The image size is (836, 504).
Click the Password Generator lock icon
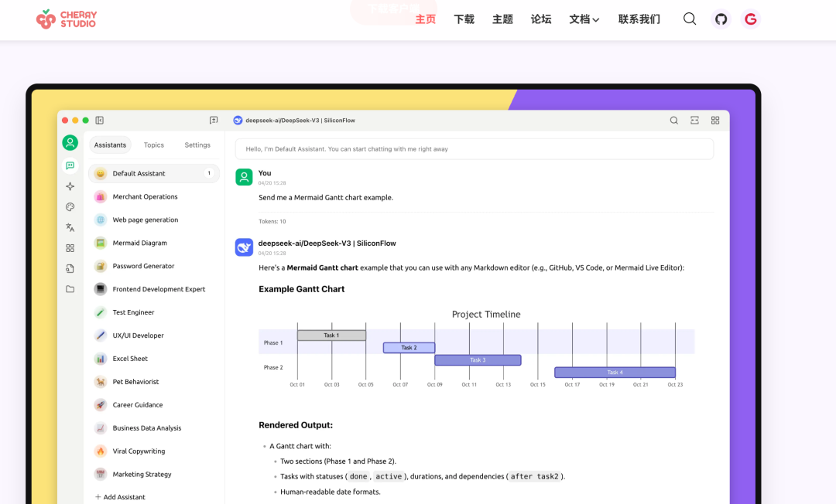(x=100, y=266)
